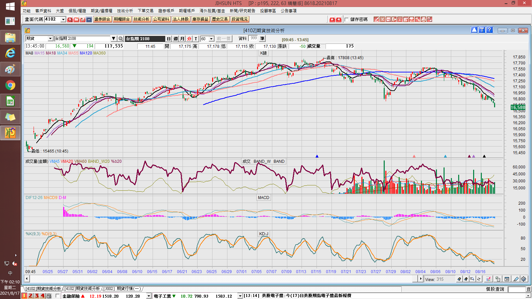
Task: Switch to second [4102]期貨技術分析 tab
Action: pyautogui.click(x=82, y=289)
